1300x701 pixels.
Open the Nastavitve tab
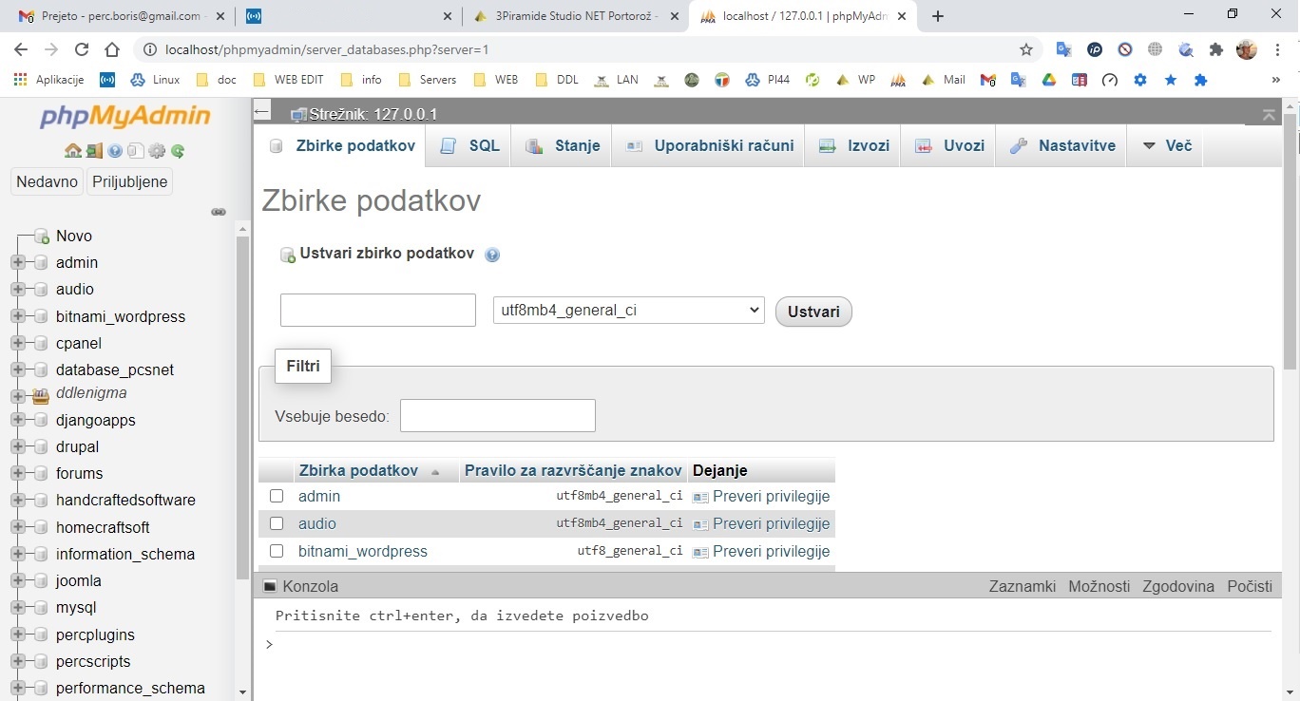point(1062,145)
